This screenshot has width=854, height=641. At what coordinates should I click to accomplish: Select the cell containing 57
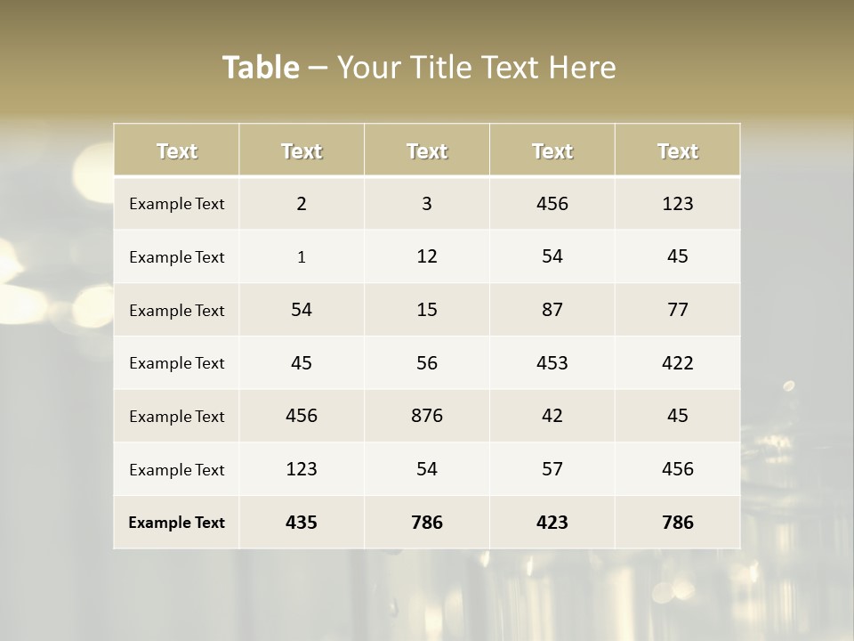click(x=552, y=469)
